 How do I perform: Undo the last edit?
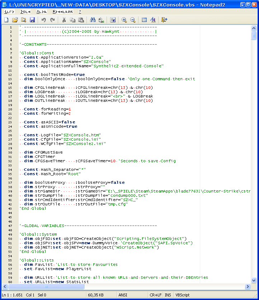(x=43, y=20)
